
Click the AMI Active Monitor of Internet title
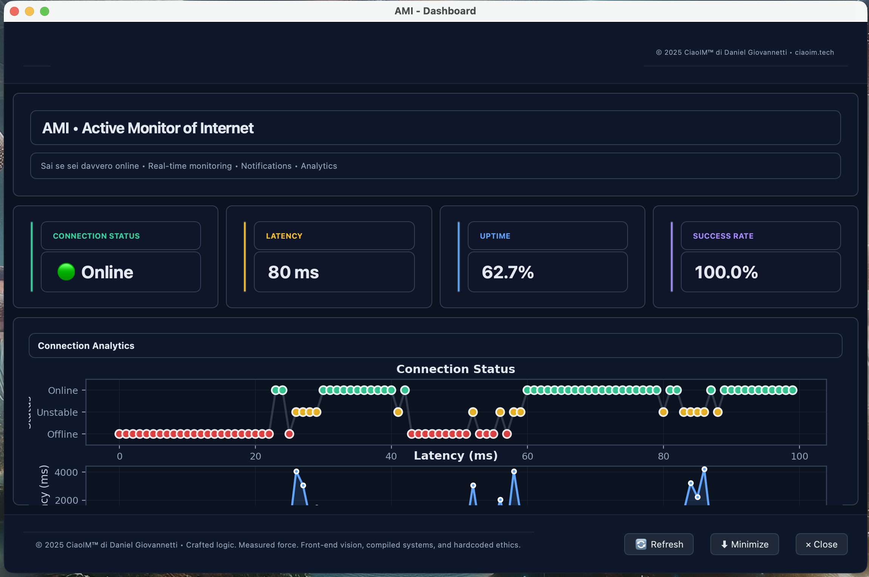click(148, 128)
